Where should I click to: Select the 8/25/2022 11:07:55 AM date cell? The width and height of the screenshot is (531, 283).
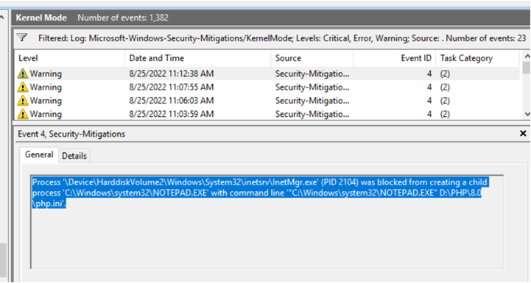[172, 87]
